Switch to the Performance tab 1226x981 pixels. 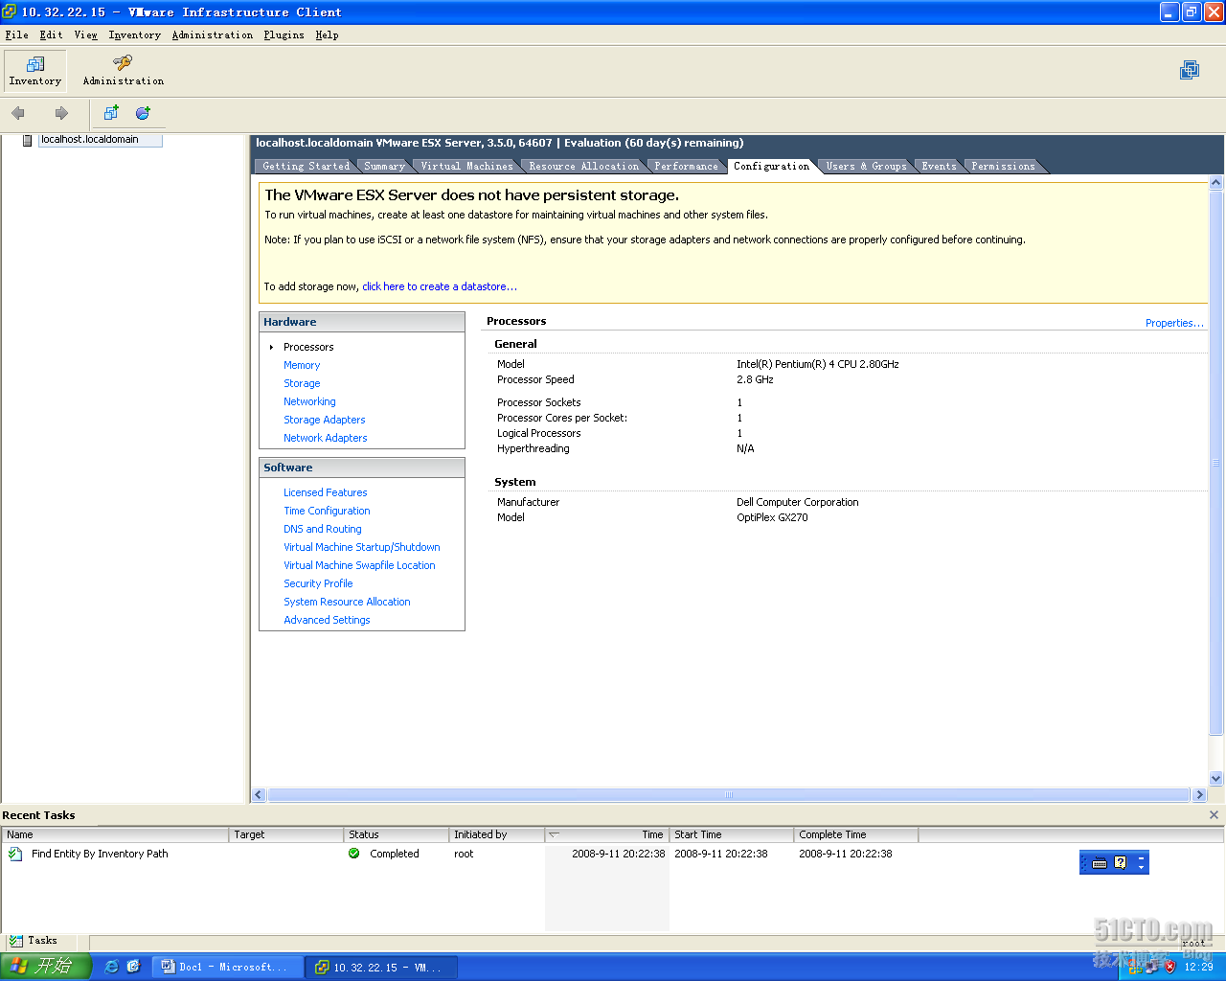[687, 167]
